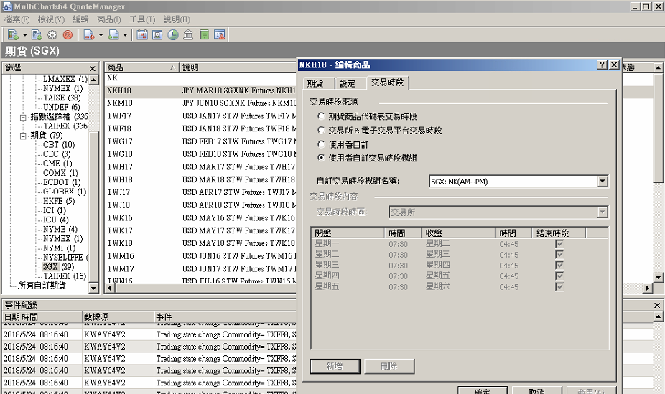Click the add symbol toolbar icon
The image size is (665, 394).
click(x=13, y=34)
